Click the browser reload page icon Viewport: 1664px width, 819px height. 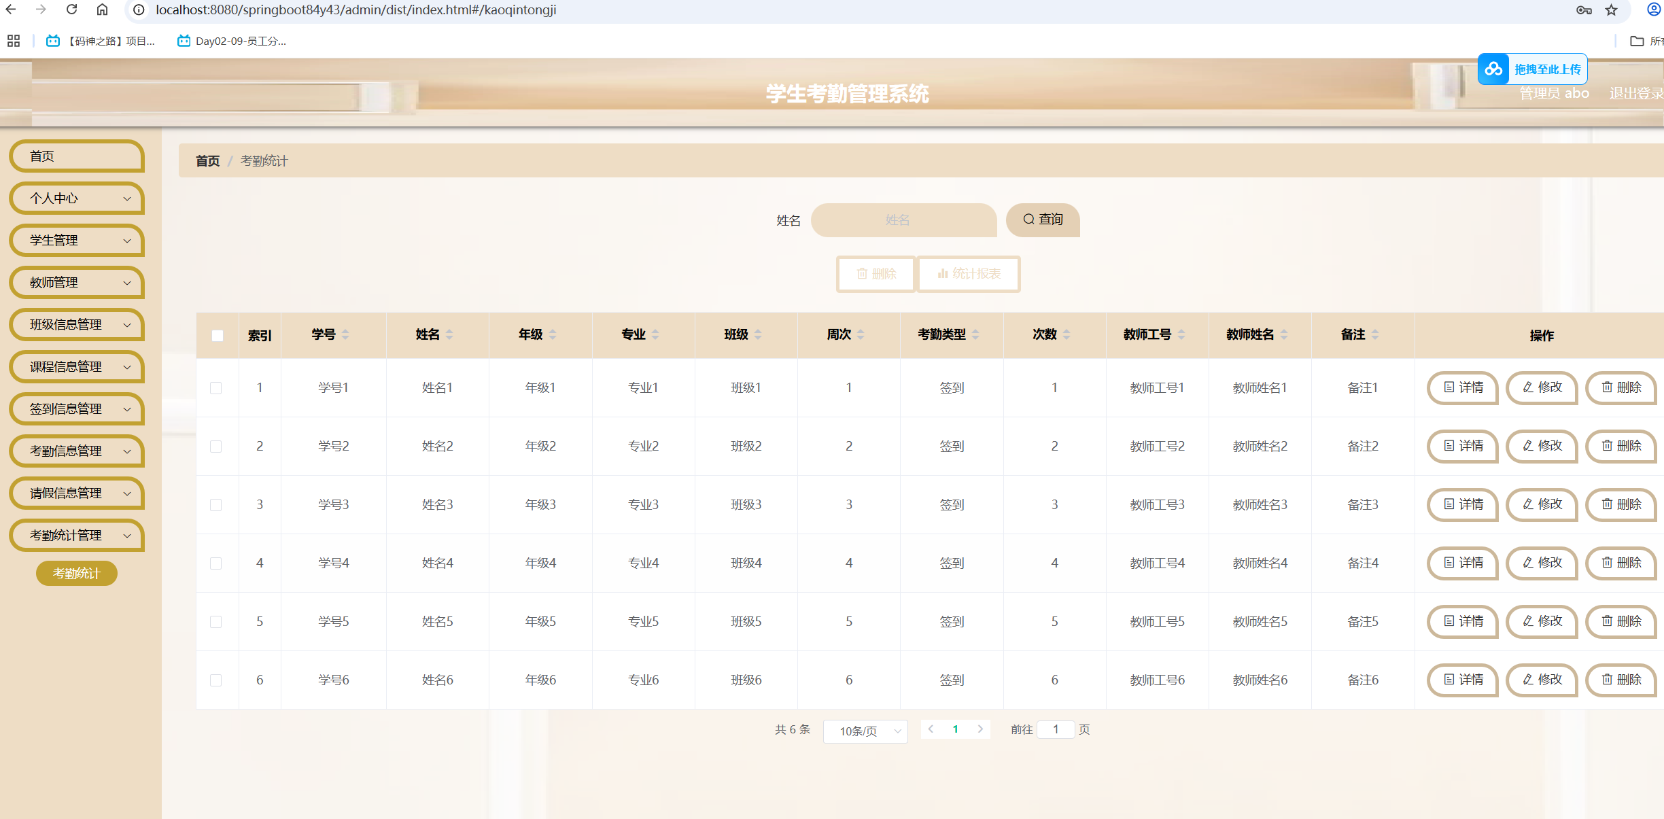(71, 10)
